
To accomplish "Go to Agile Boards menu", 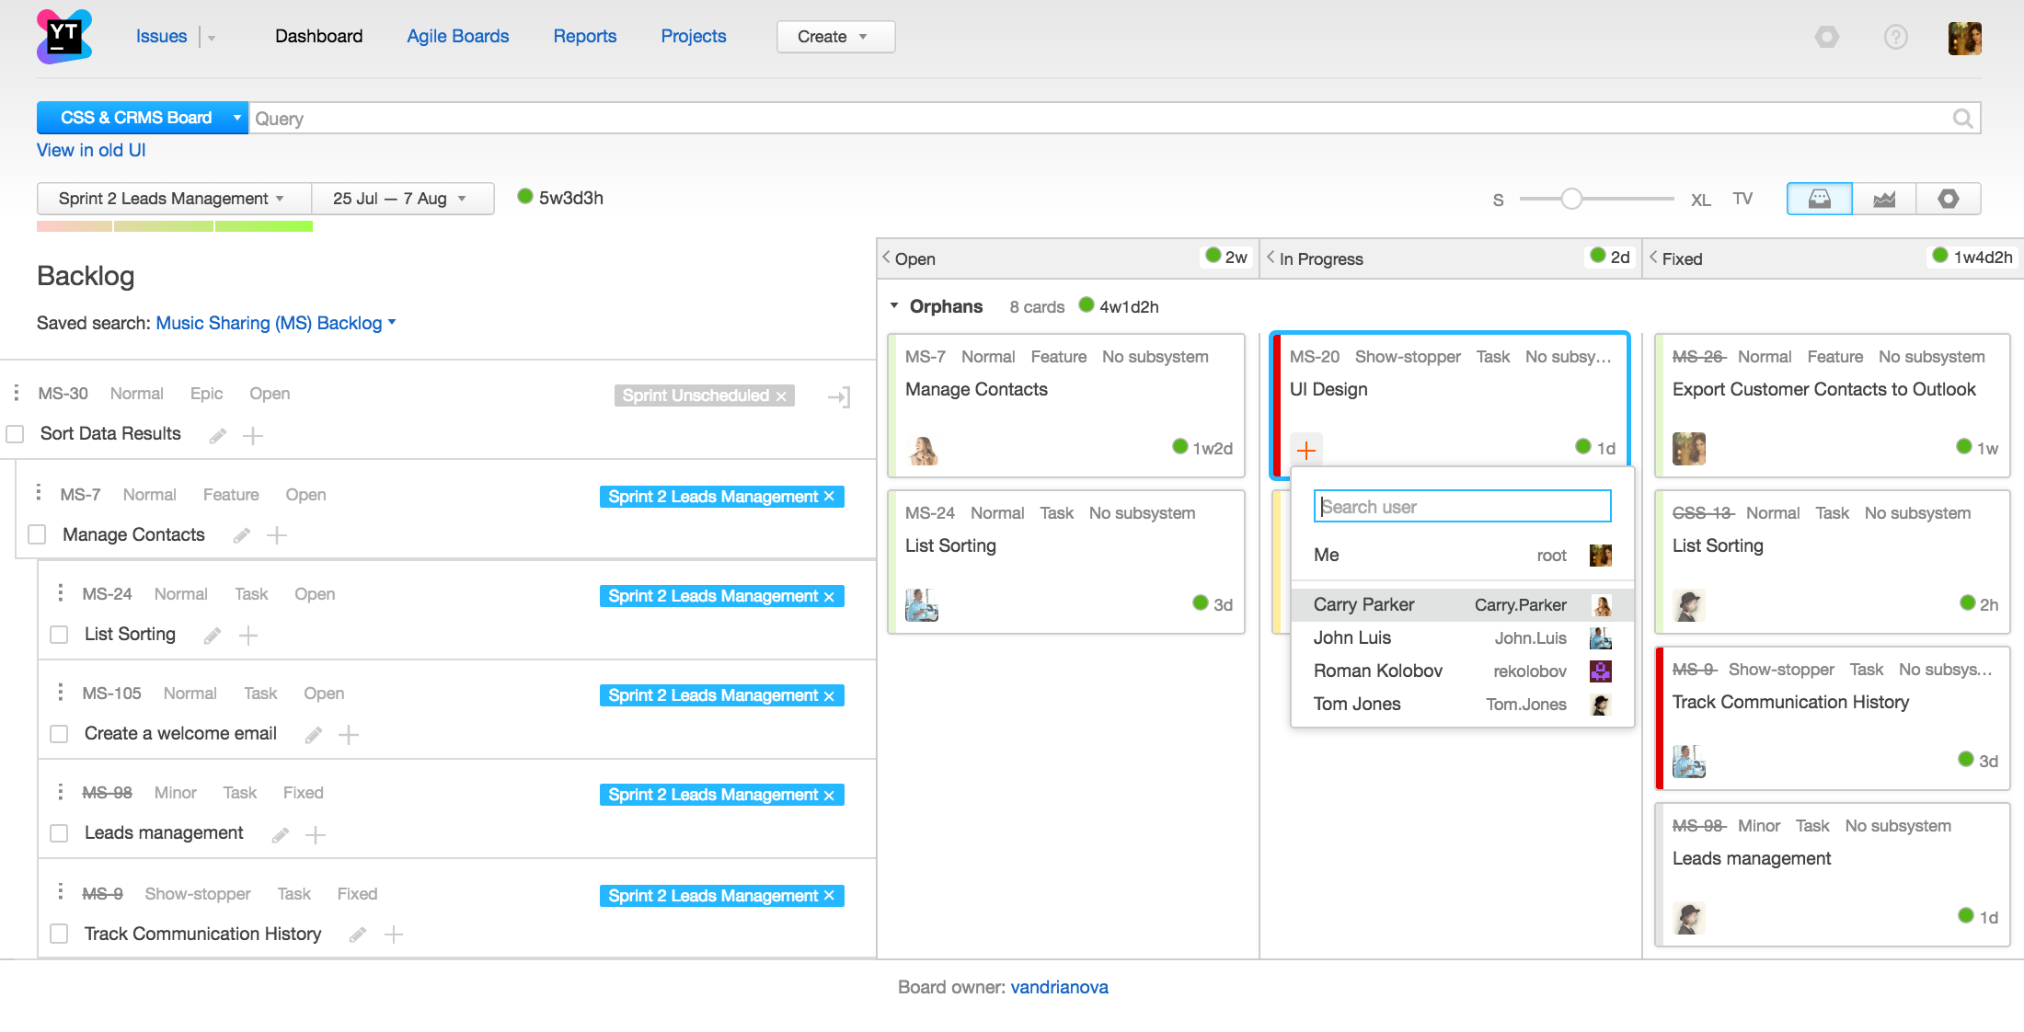I will point(457,36).
